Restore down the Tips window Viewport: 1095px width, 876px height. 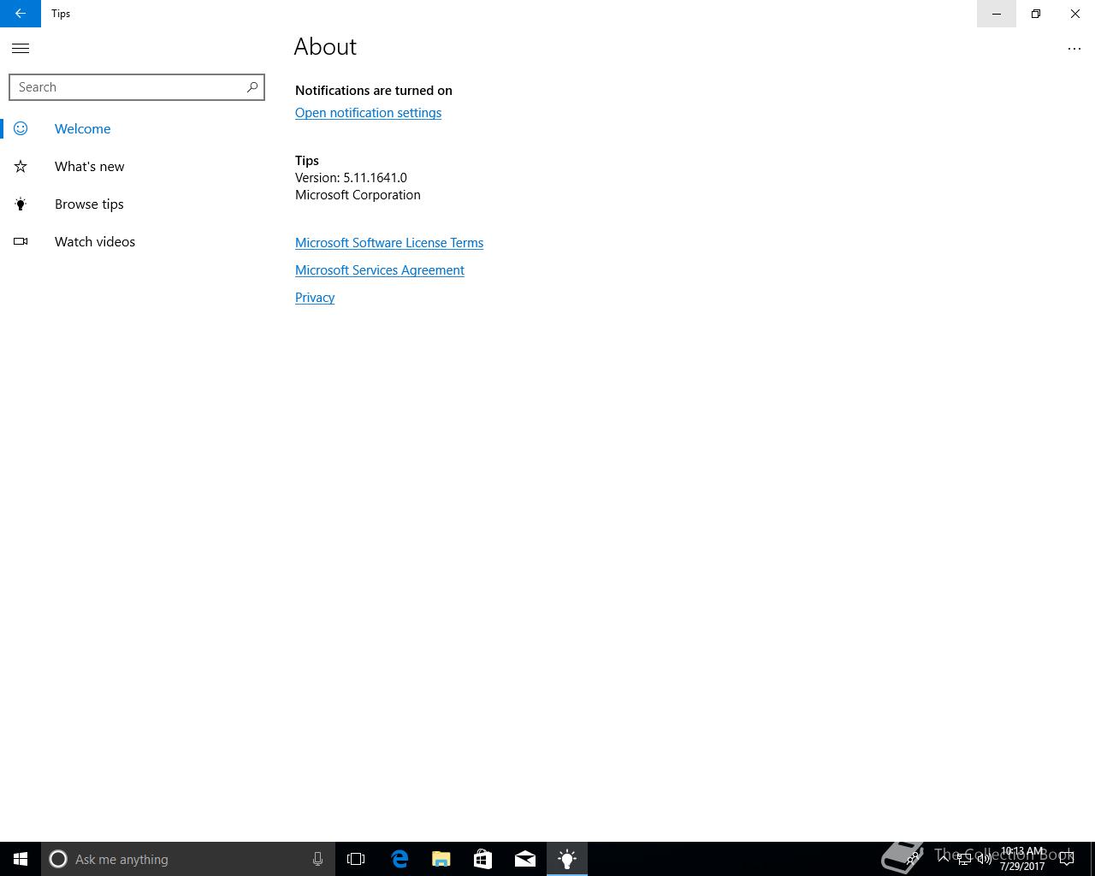click(x=1036, y=14)
